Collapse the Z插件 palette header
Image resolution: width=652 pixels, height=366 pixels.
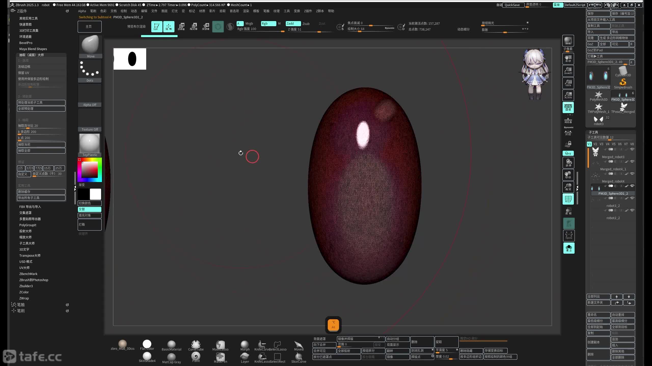22,11
